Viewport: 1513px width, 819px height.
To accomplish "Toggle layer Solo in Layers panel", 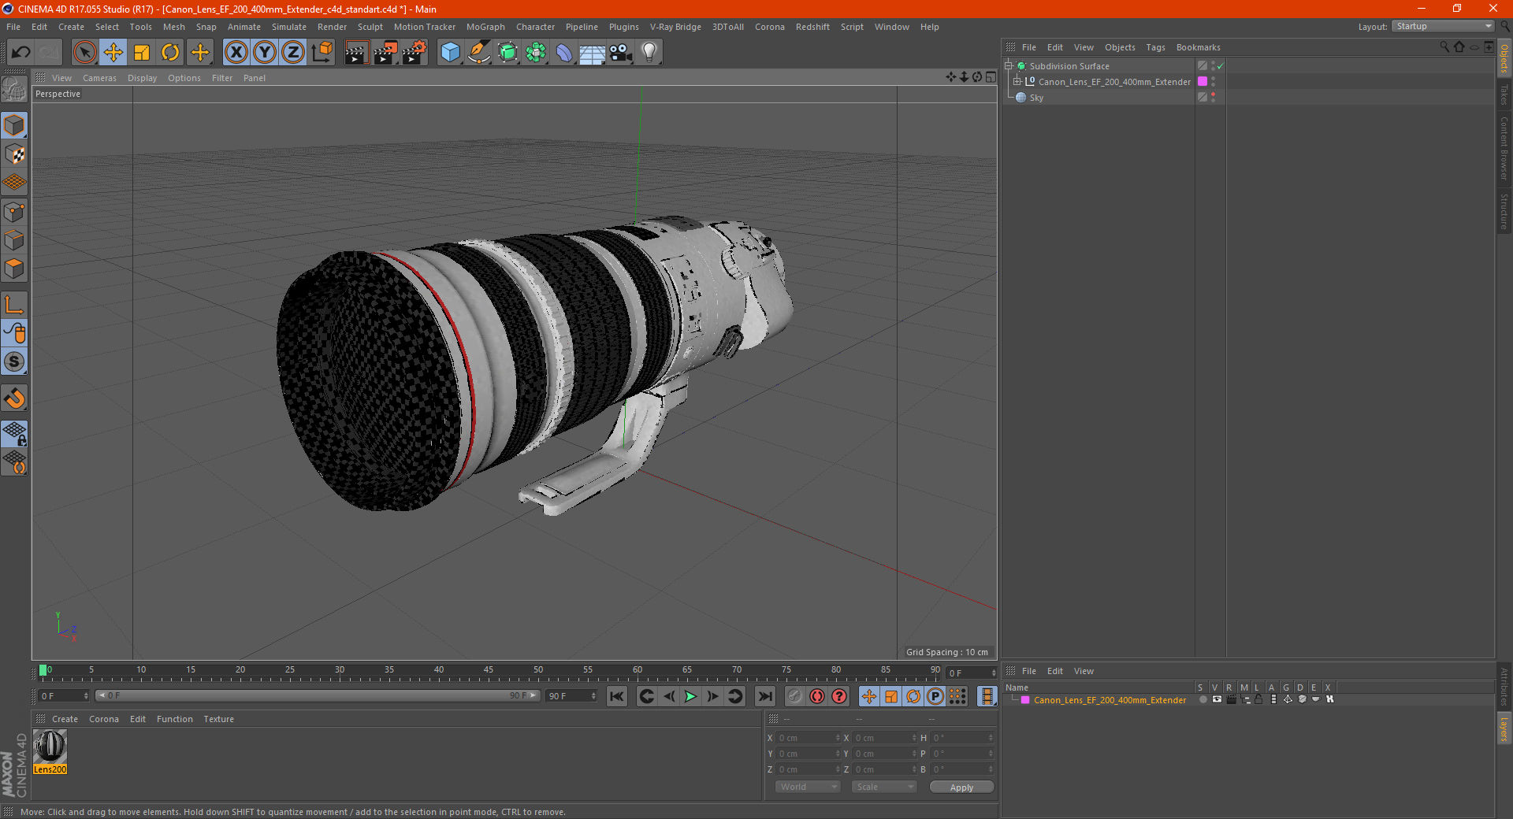I will [1203, 699].
